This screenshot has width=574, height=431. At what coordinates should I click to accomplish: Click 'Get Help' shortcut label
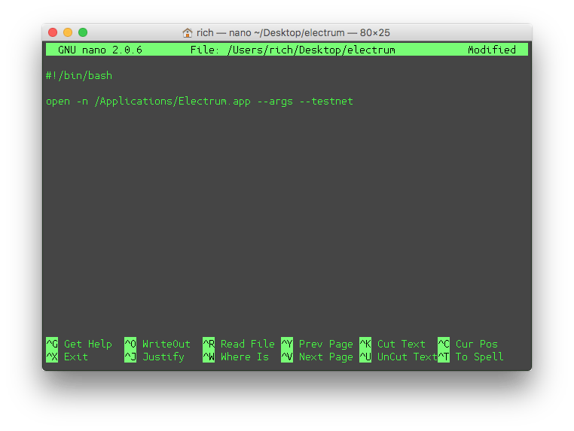click(x=88, y=344)
